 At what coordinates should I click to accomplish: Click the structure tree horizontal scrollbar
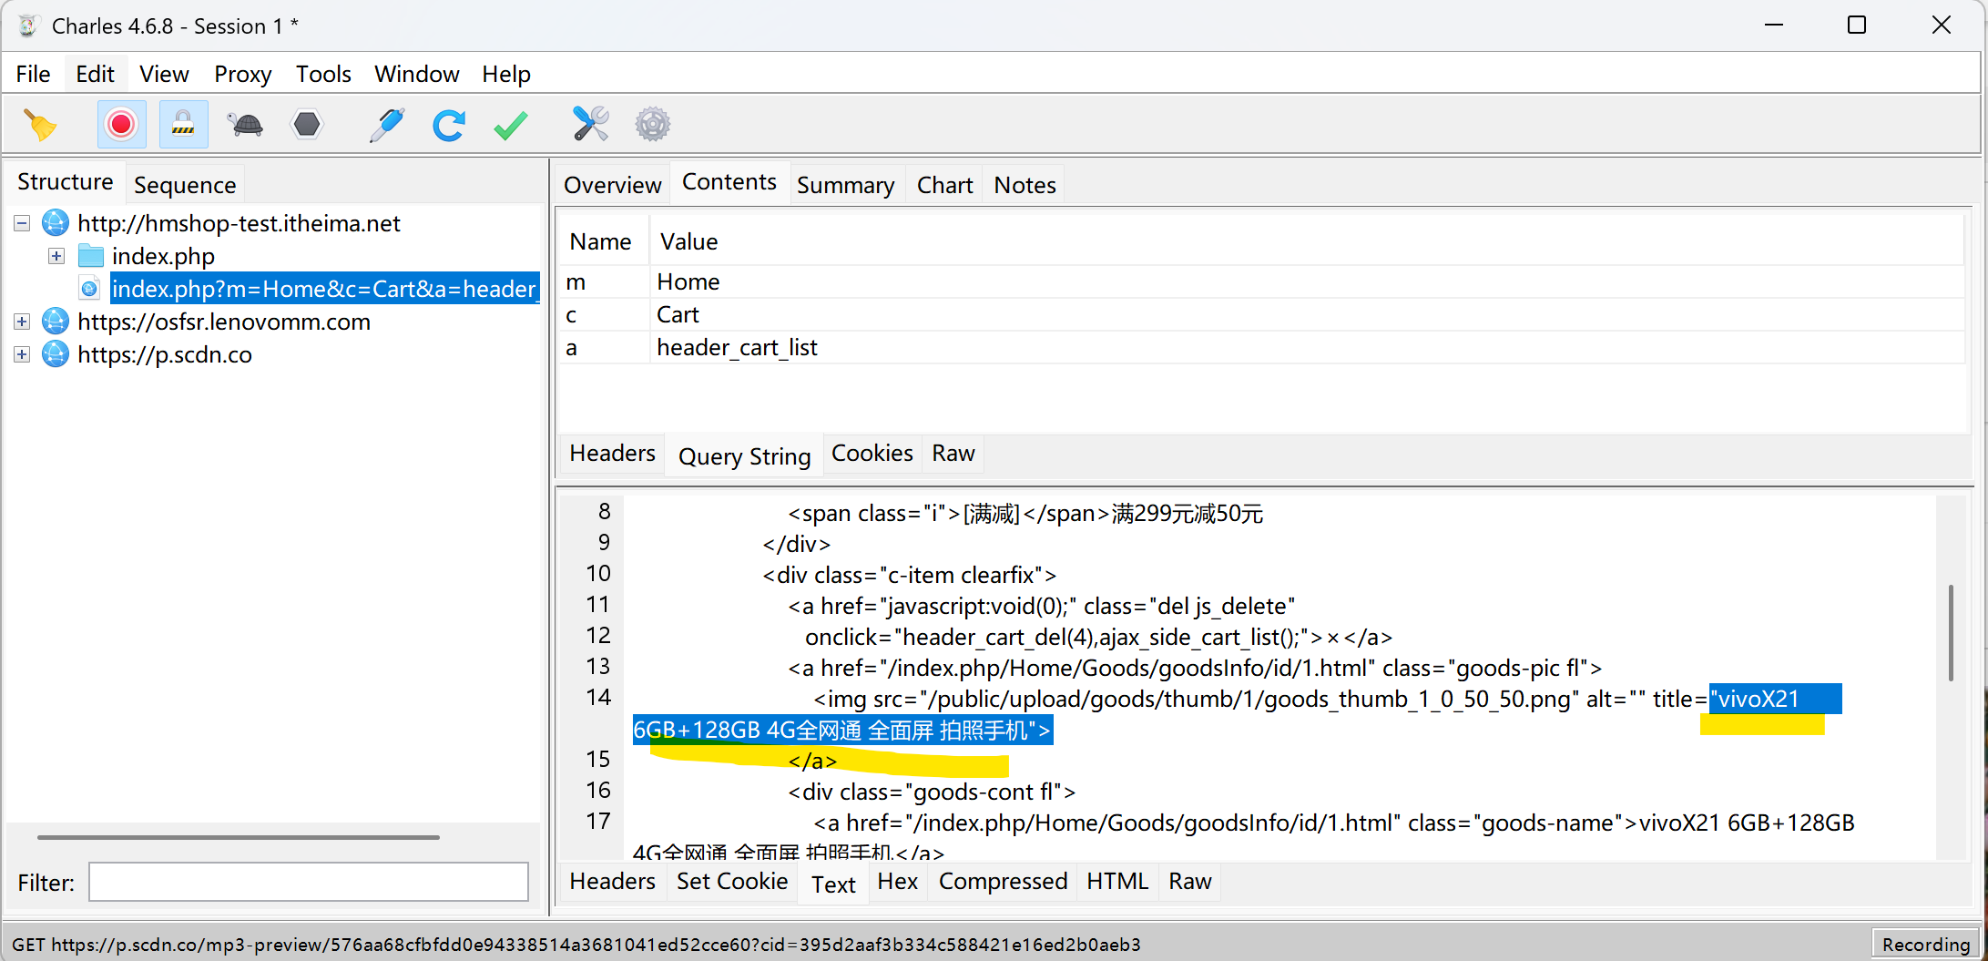pos(238,837)
